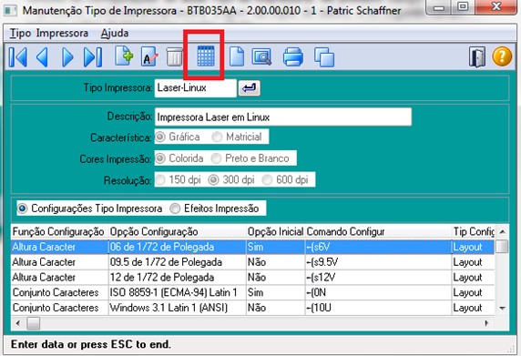Click the Tipo Impressora input field
The image size is (521, 356).
[195, 88]
